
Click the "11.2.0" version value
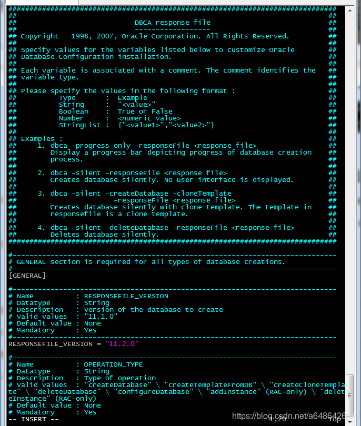click(122, 343)
